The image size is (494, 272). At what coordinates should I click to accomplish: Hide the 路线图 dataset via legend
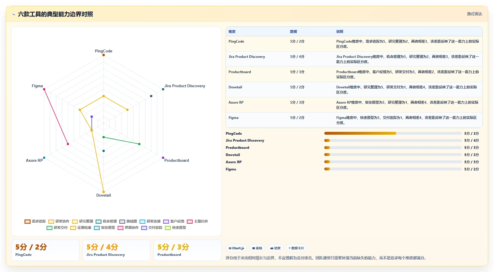pyautogui.click(x=128, y=221)
